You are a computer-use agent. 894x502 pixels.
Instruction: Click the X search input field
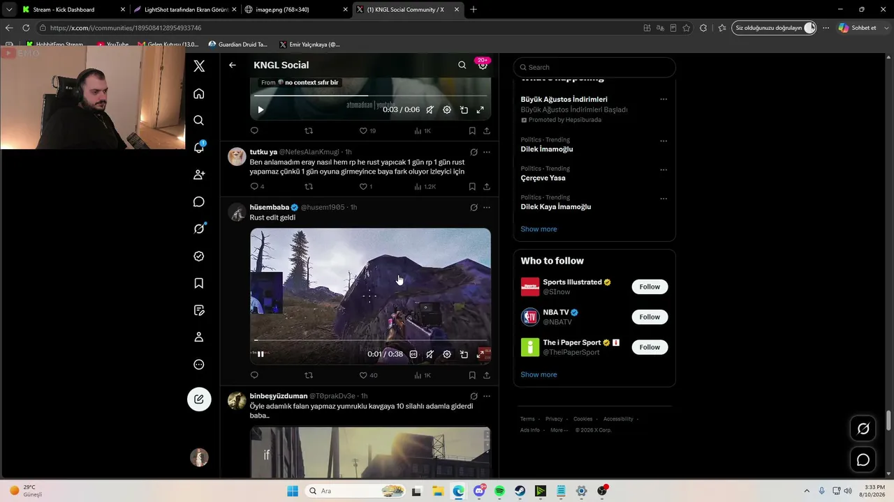click(x=594, y=67)
